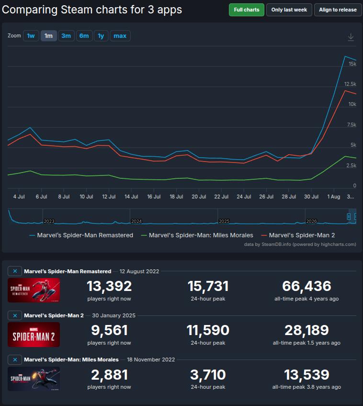Open Marvel's Spider-Man 2 title link
The width and height of the screenshot is (363, 406).
click(54, 315)
